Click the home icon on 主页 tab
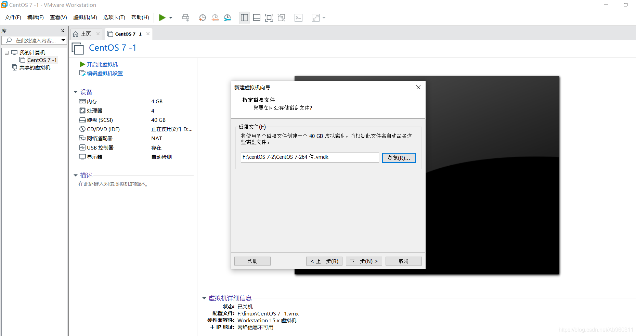 click(76, 34)
